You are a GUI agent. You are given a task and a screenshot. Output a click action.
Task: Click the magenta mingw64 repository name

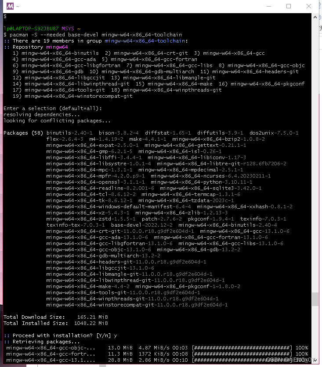(57, 47)
